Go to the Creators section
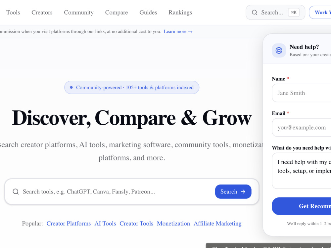The image size is (331, 248). pos(42,13)
